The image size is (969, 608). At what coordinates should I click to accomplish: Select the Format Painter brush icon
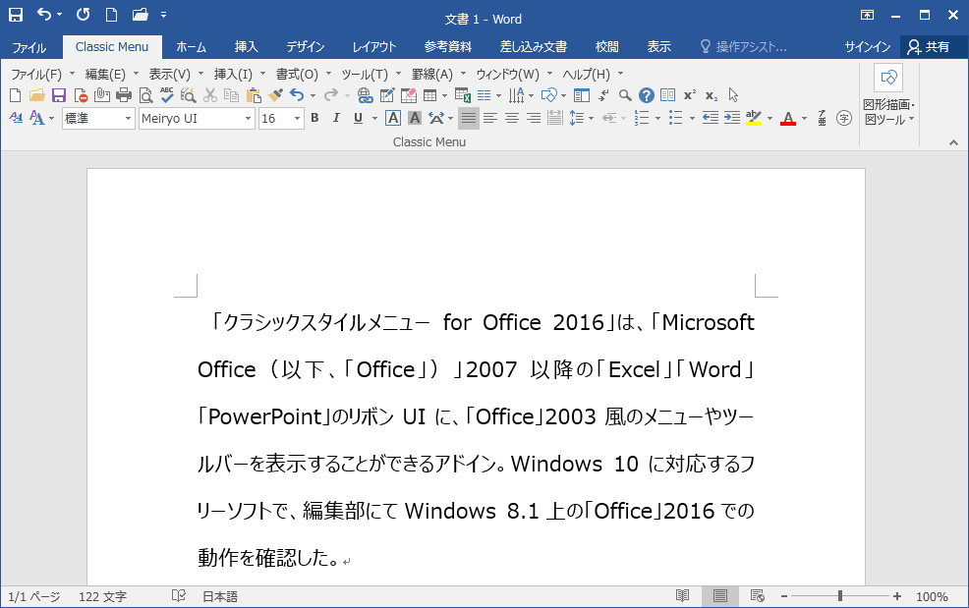(276, 95)
